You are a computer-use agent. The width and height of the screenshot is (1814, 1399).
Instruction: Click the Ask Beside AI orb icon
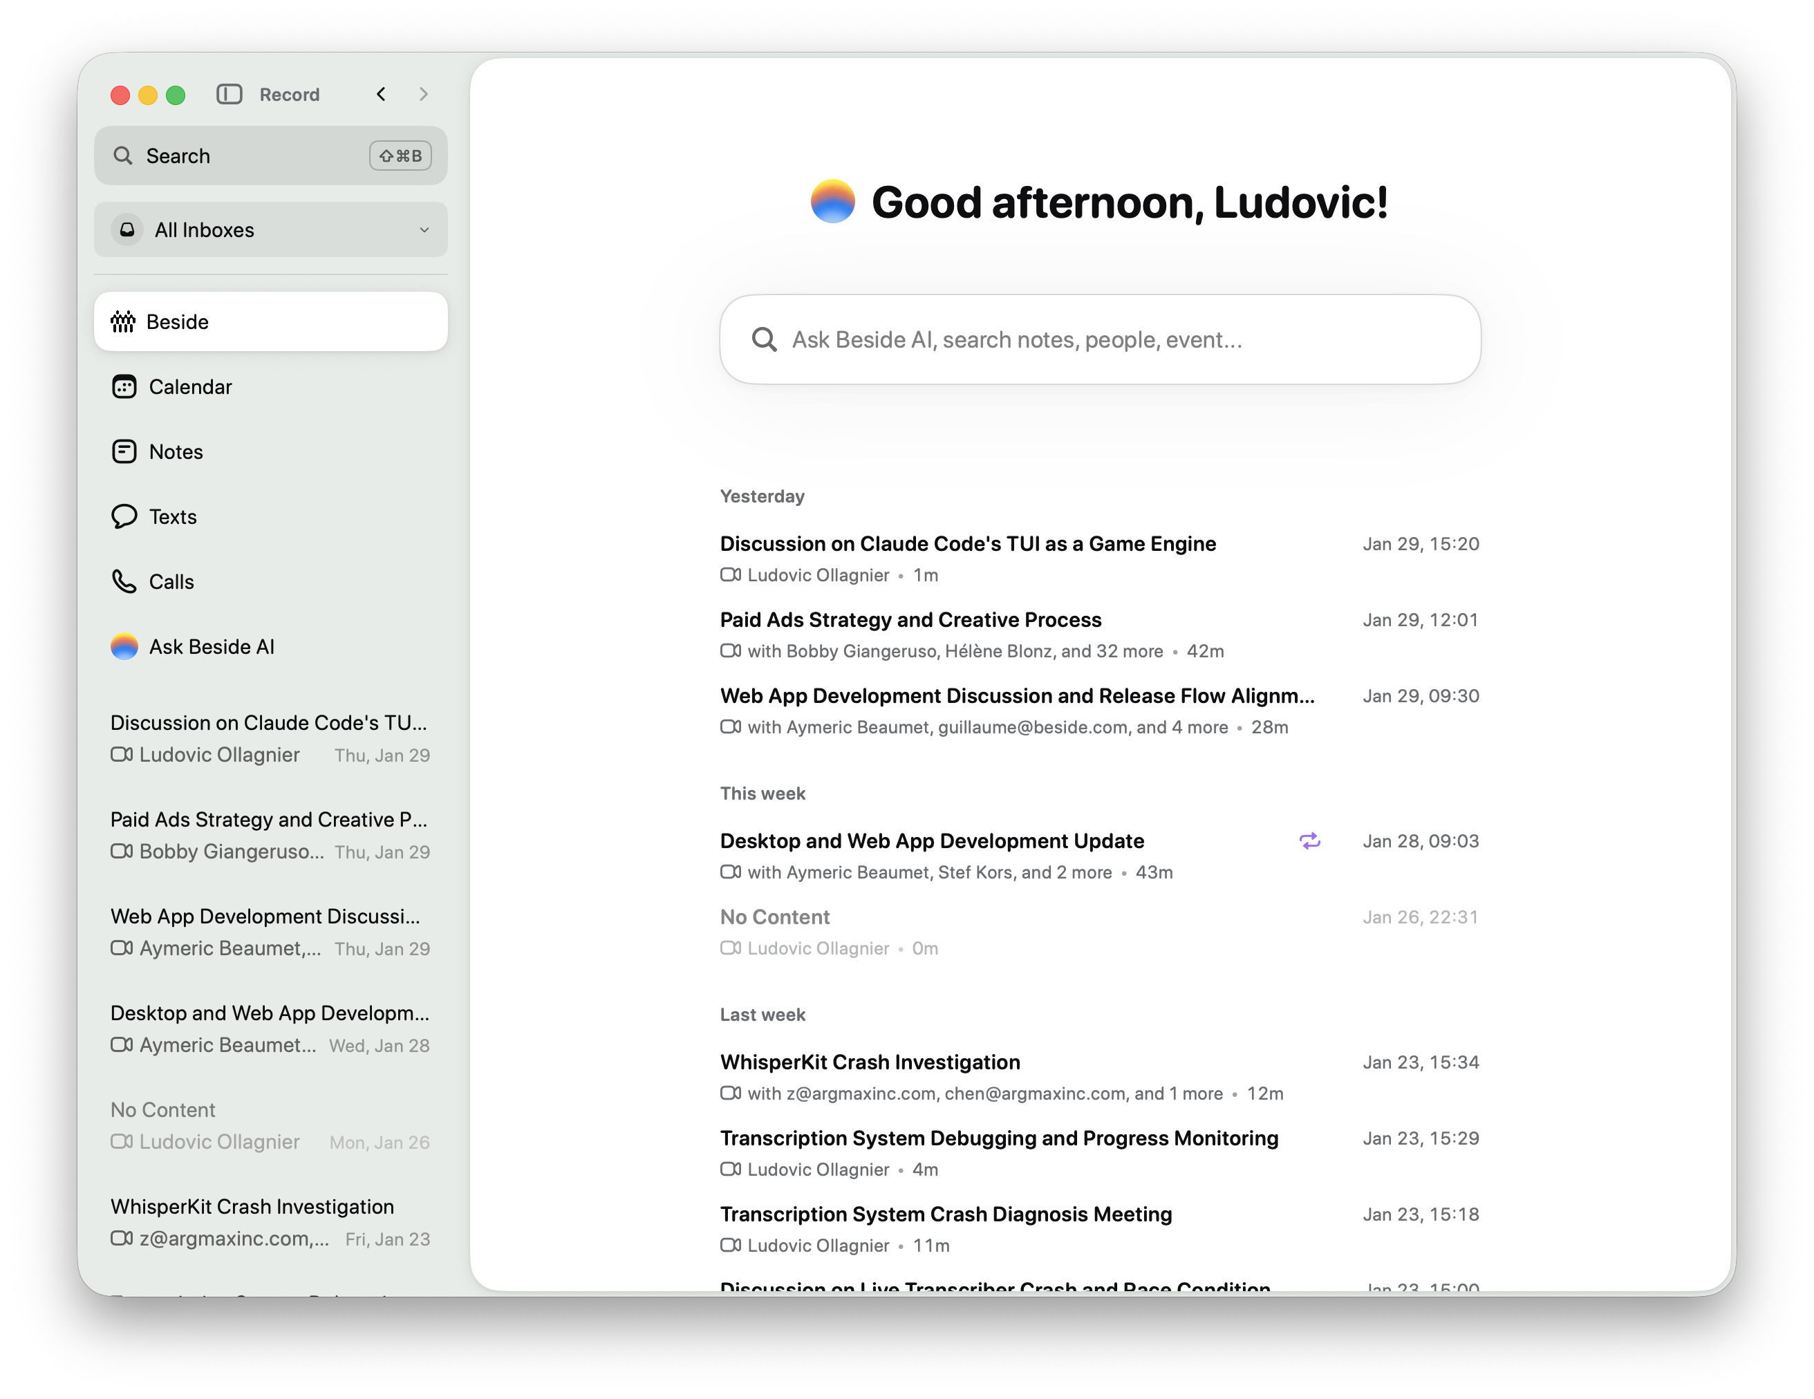[124, 646]
